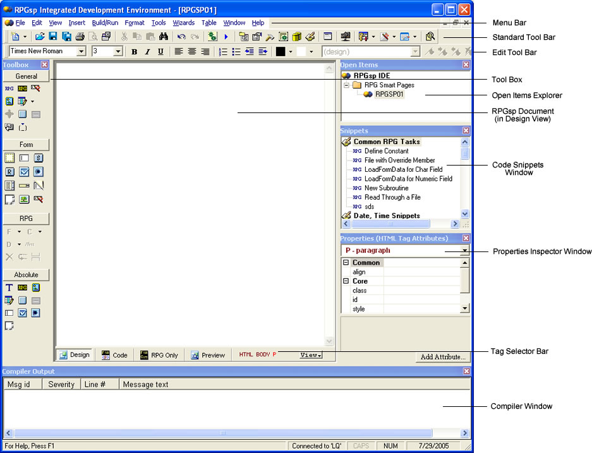Click the Cut scissors icon

pyautogui.click(x=124, y=37)
